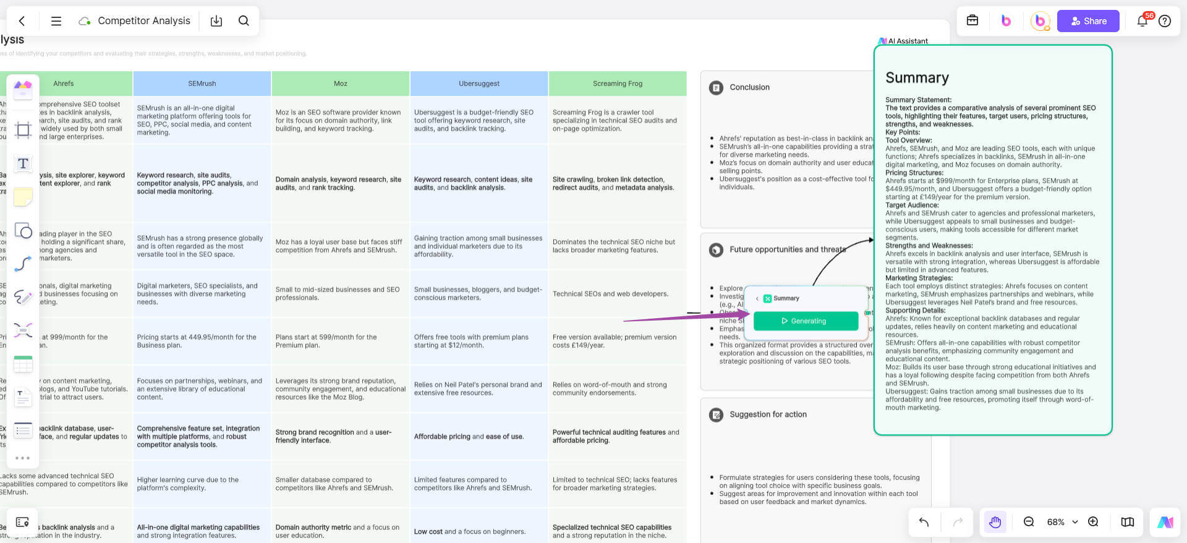The width and height of the screenshot is (1187, 543).
Task: Click Future opportunities and threats heading
Action: [x=788, y=250]
